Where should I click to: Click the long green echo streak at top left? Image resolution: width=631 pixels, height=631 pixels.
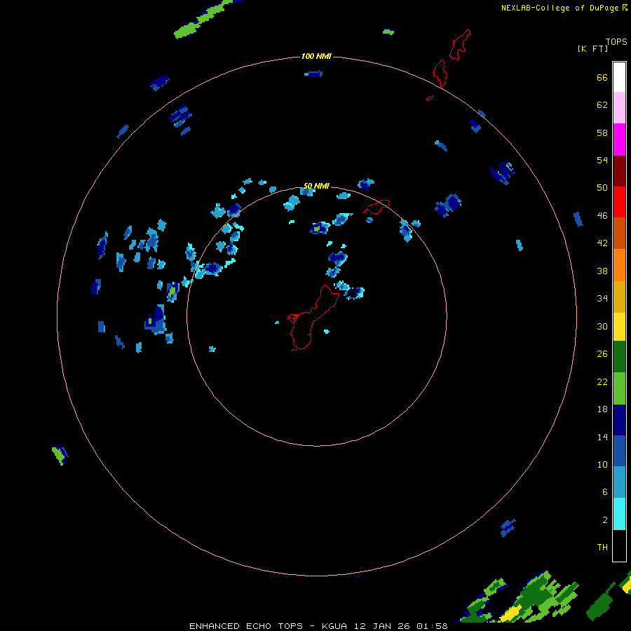203,20
